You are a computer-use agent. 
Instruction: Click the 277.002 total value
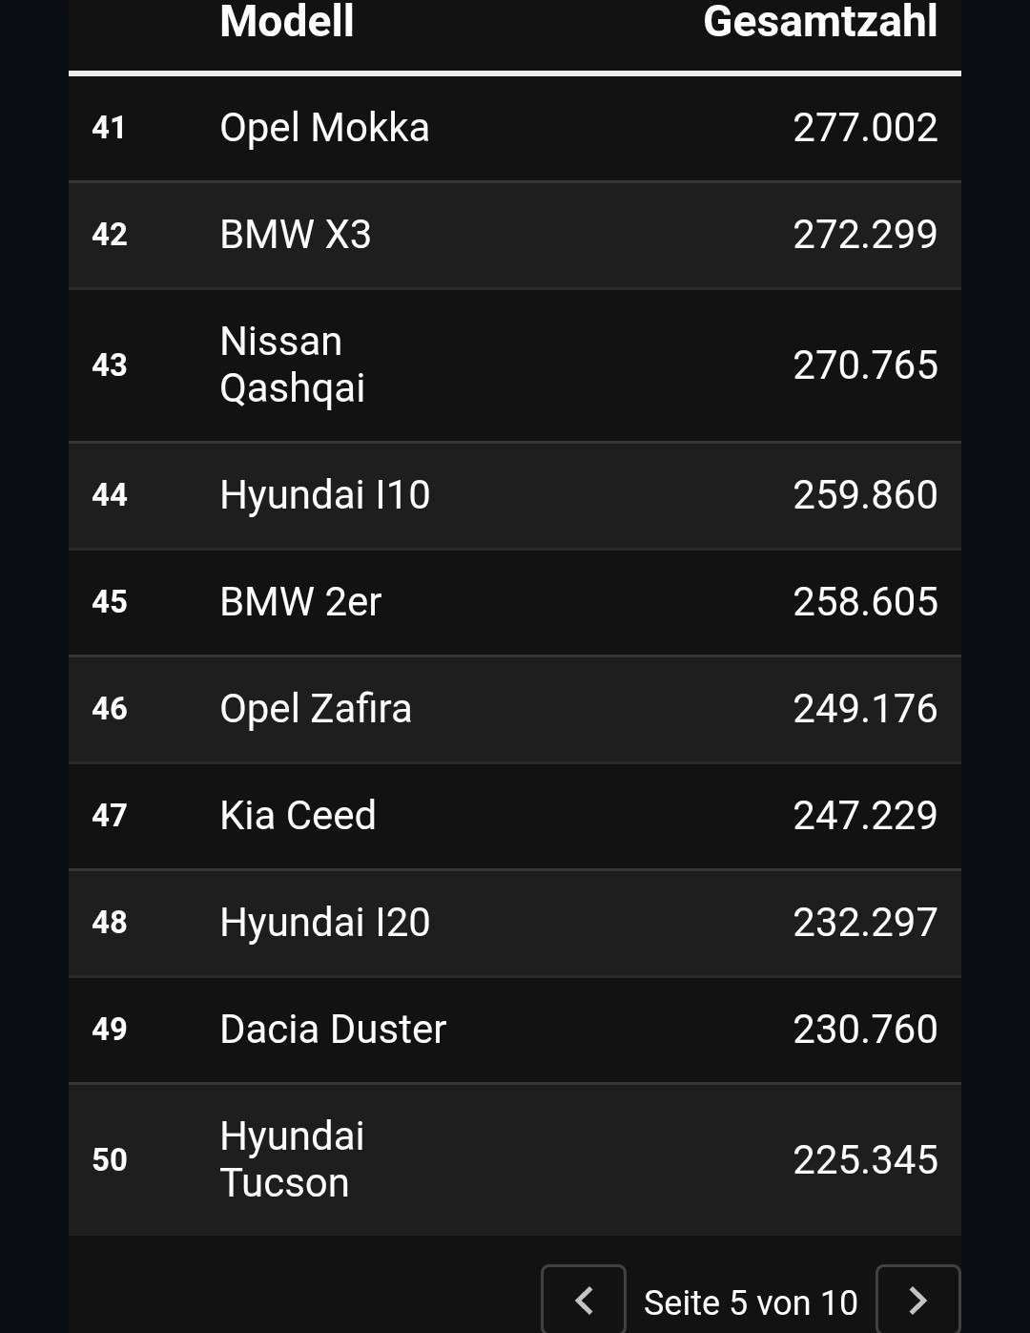[865, 128]
